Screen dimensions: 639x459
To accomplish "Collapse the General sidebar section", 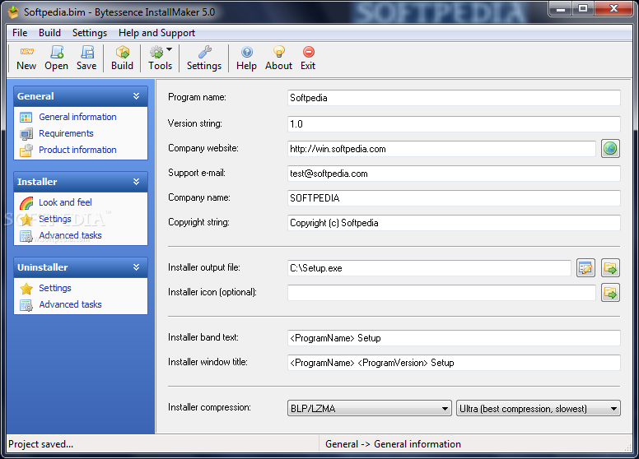I will pos(136,96).
